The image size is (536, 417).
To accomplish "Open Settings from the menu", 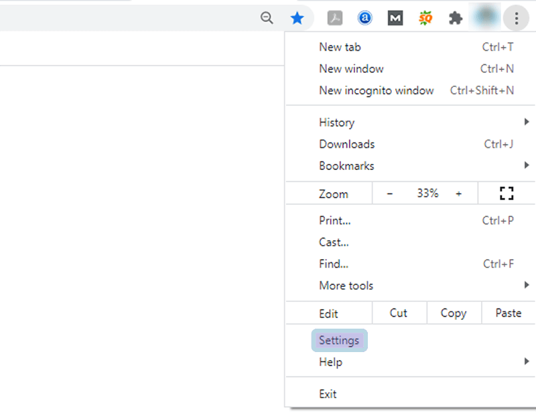I will tap(339, 340).
